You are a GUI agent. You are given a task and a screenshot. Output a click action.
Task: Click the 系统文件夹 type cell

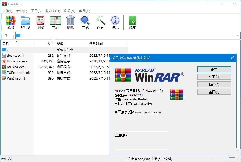(x=65, y=50)
